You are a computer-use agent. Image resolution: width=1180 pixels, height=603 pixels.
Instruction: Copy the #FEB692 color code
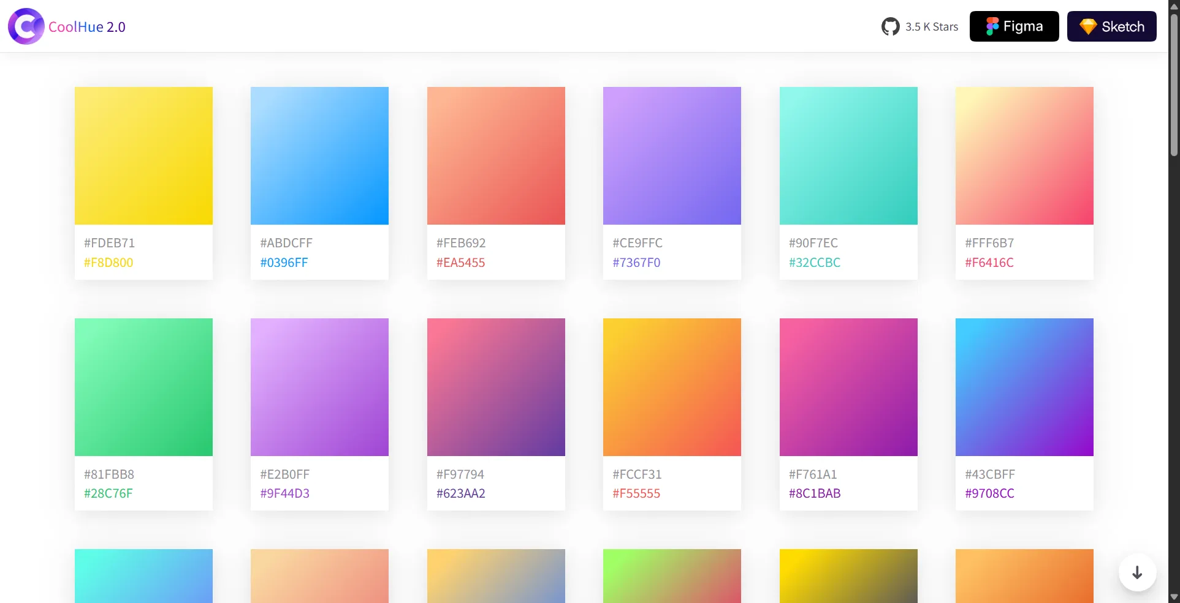click(461, 243)
